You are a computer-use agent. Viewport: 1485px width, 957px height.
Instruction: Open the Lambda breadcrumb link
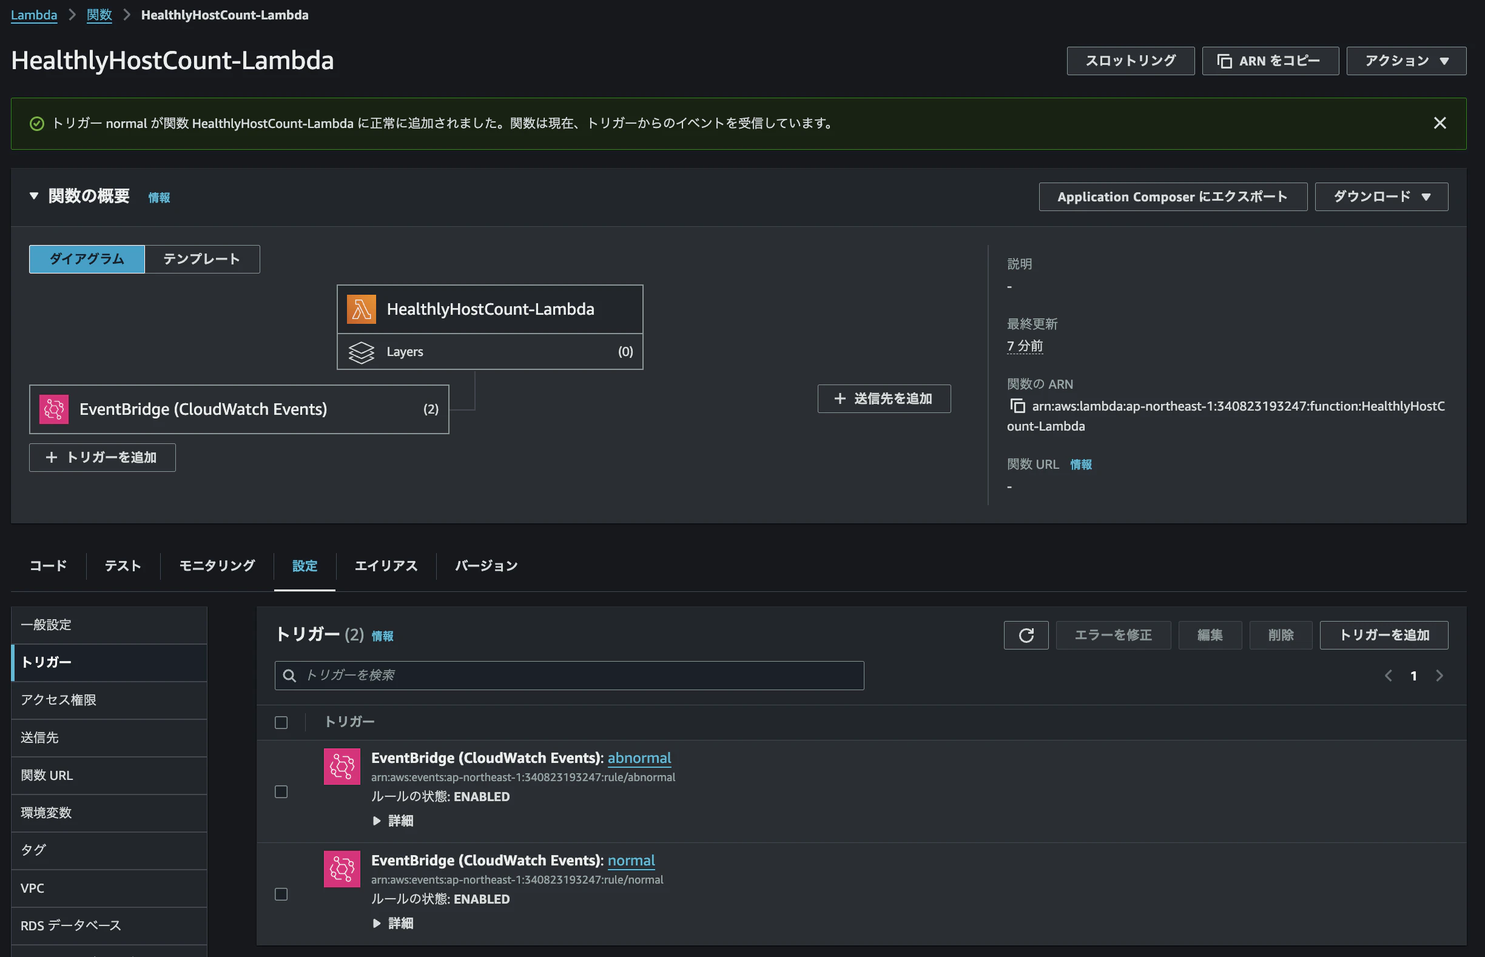pos(34,15)
